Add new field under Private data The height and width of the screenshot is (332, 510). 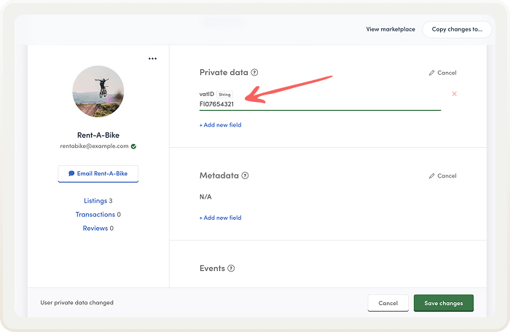pos(221,125)
